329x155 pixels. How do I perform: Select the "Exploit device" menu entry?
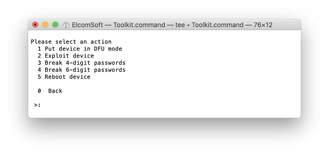point(69,56)
